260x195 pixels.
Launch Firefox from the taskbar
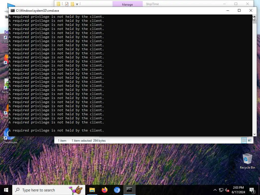point(104,190)
